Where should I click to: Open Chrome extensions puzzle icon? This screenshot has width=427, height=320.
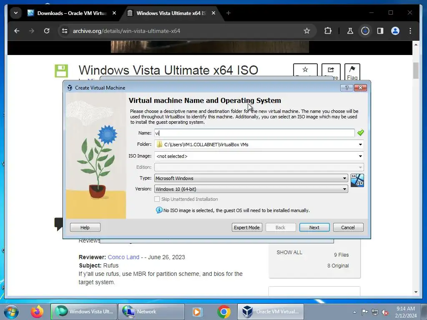(328, 31)
